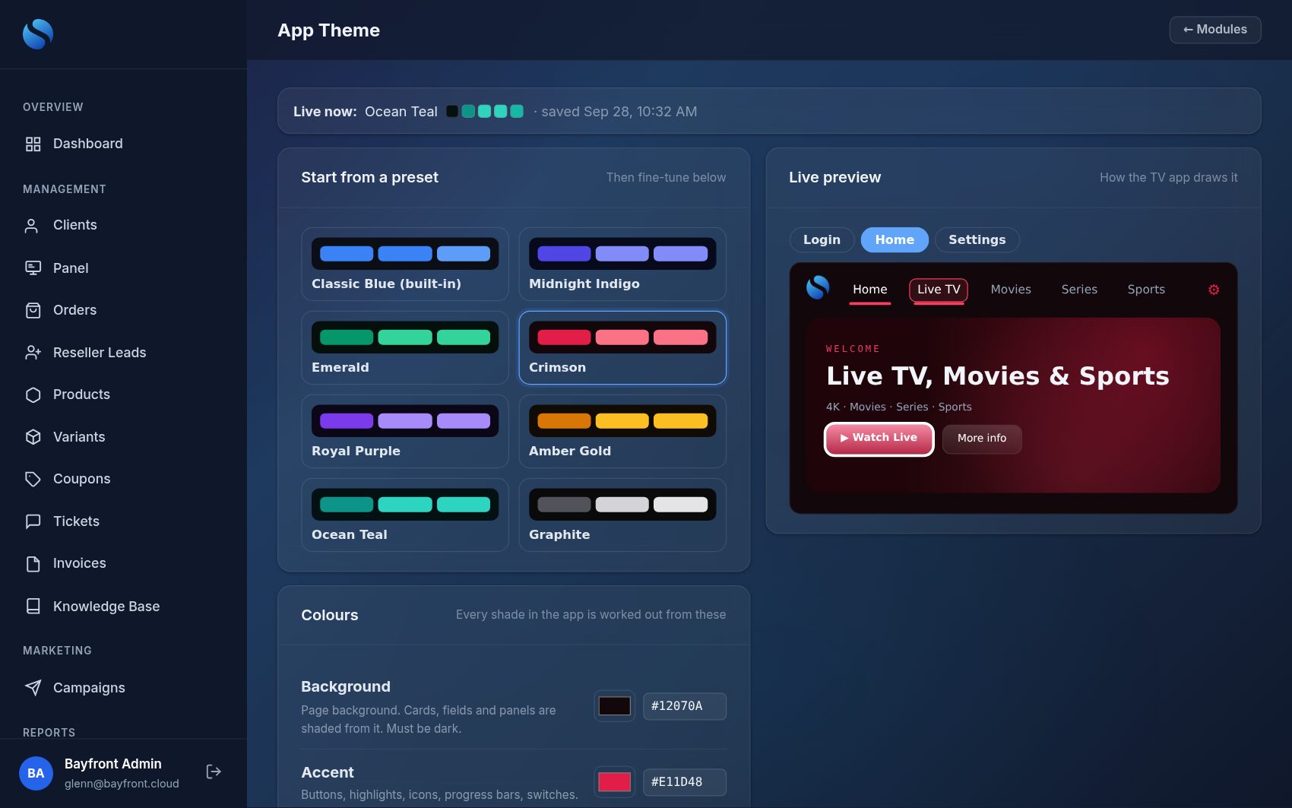Click the Orders bag icon
This screenshot has width=1292, height=808.
(33, 310)
